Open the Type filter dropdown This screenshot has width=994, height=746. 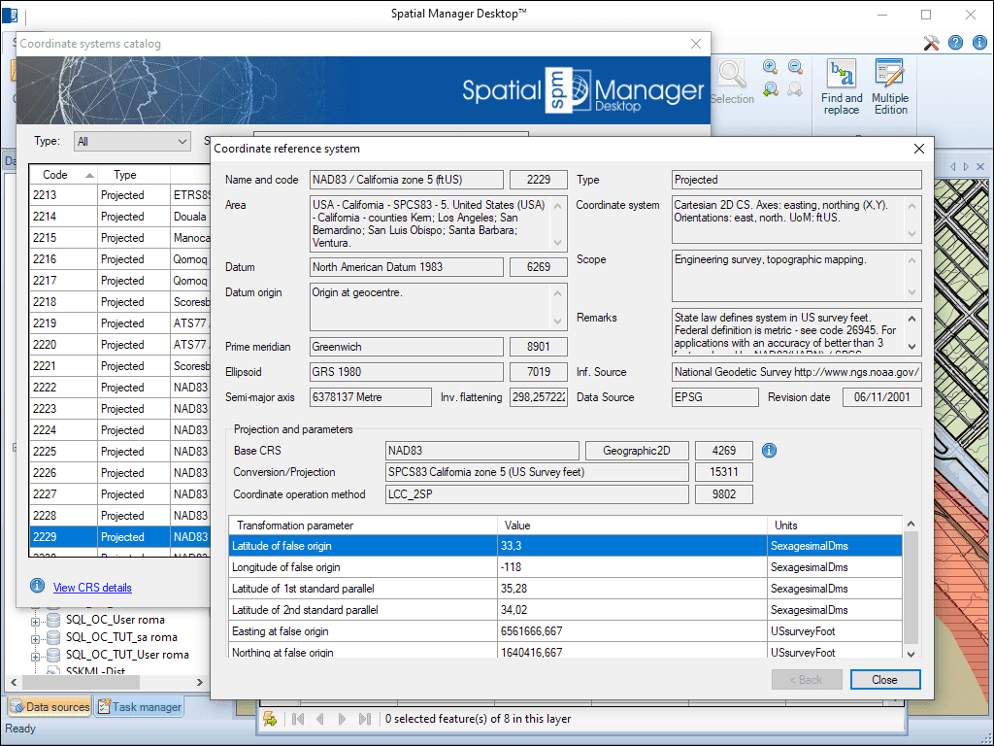click(x=132, y=142)
